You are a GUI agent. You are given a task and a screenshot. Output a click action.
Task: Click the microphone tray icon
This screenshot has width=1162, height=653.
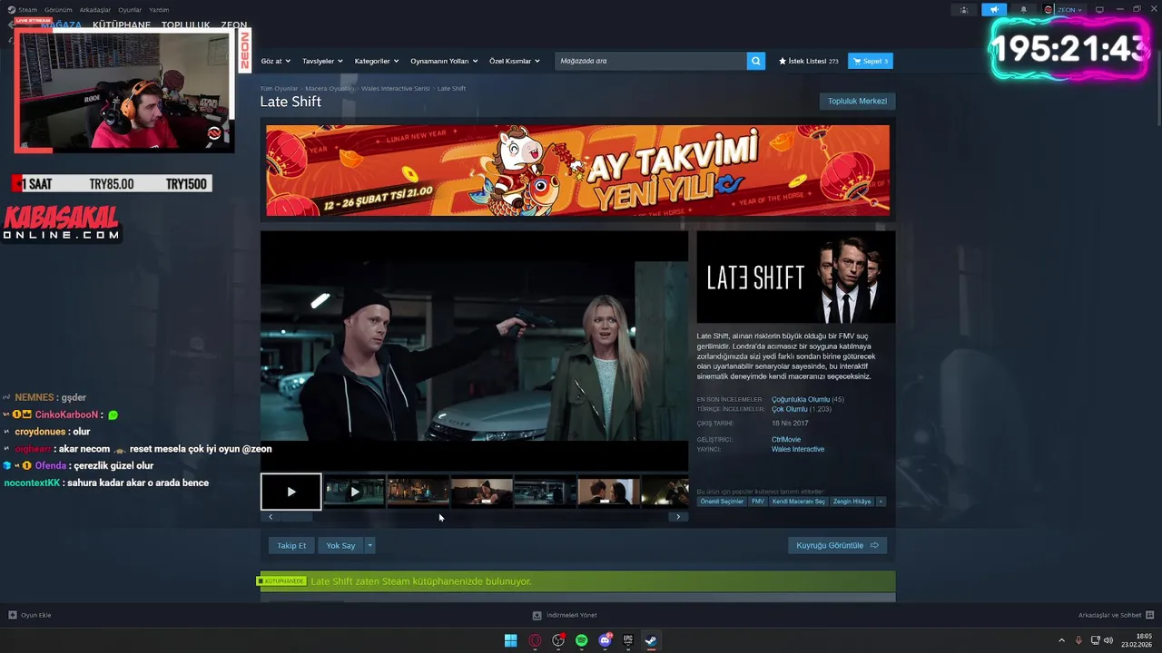tap(1079, 640)
